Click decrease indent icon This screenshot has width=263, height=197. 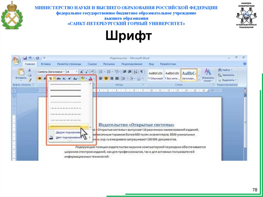coord(124,72)
